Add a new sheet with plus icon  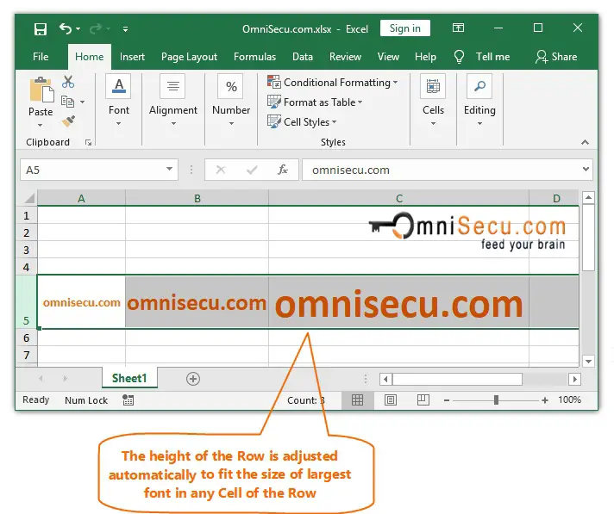[193, 379]
